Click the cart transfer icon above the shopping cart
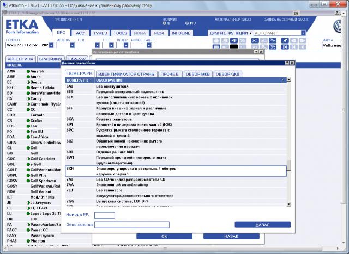This screenshot has height=254, width=349. [x=273, y=41]
